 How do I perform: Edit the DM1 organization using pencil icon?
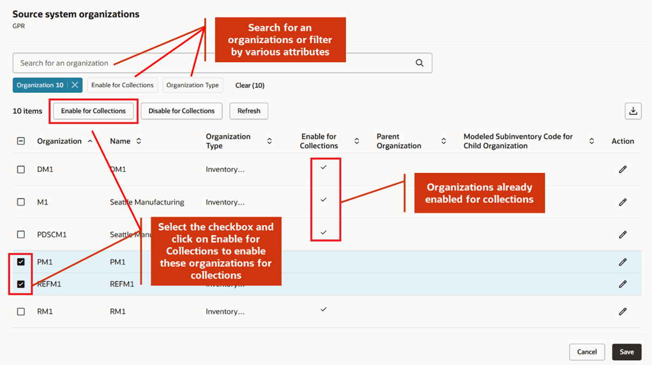click(x=622, y=169)
